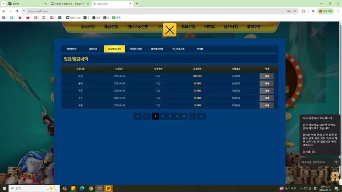Switch to the 머니이동목록 tab
This screenshot has height=192, width=342.
click(x=178, y=49)
